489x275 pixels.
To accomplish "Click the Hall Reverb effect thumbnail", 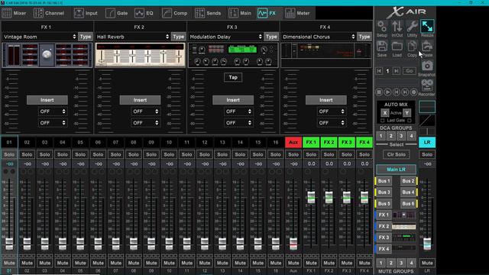I will coord(140,55).
